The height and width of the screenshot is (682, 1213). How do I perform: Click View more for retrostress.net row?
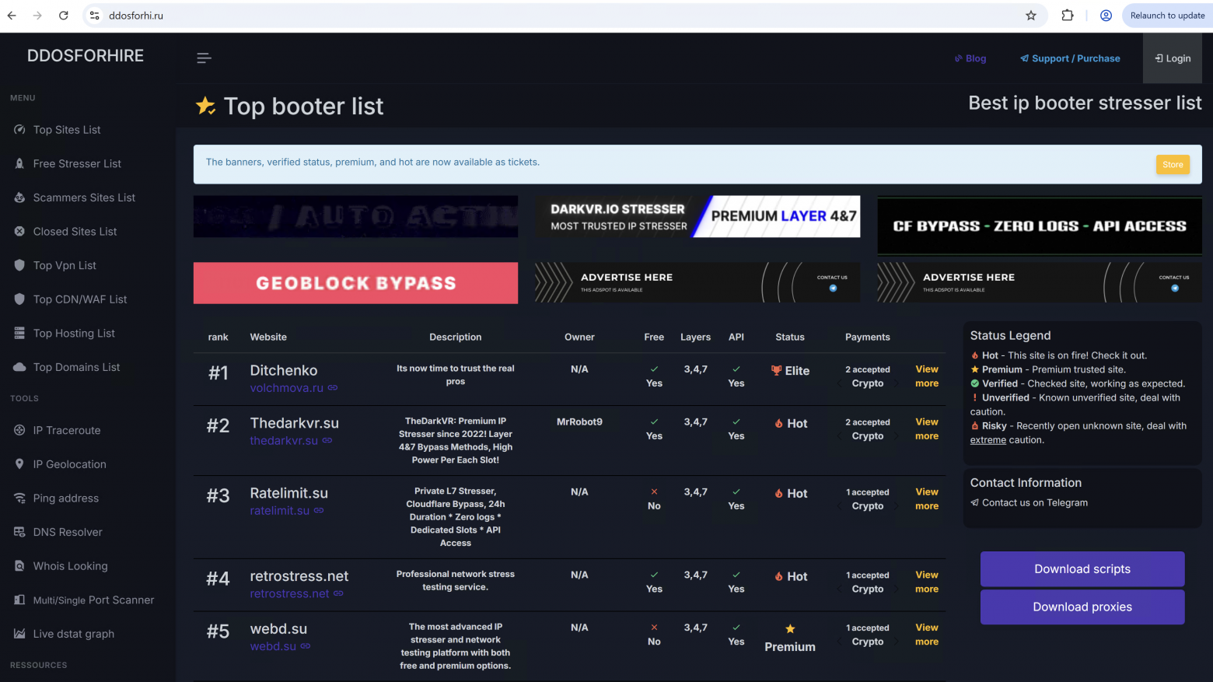[x=927, y=582]
